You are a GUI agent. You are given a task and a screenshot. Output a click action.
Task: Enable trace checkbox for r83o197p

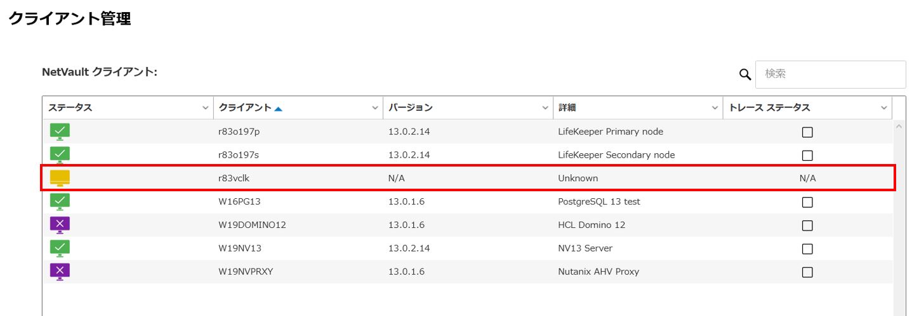click(807, 132)
